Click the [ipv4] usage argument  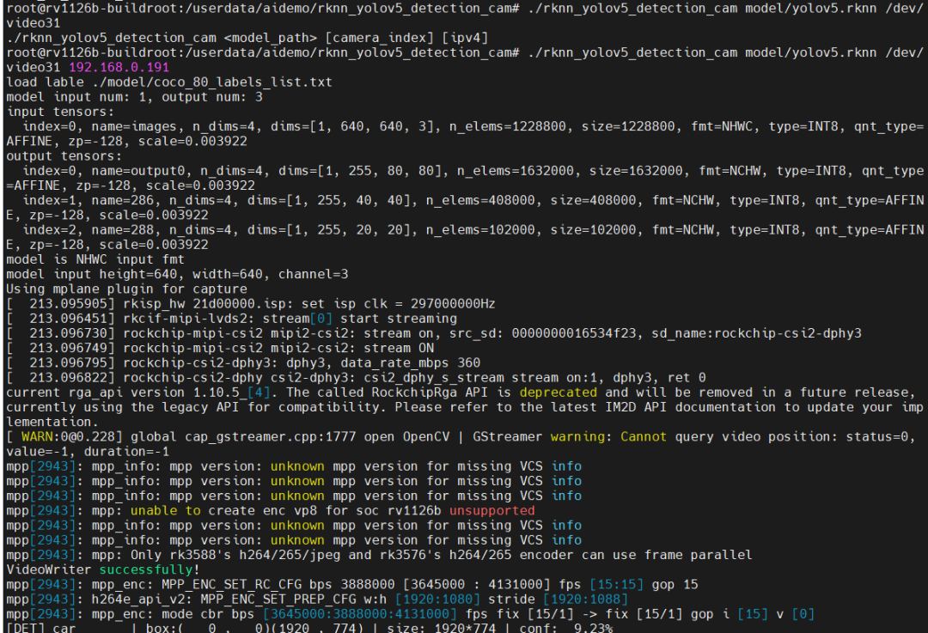click(465, 38)
